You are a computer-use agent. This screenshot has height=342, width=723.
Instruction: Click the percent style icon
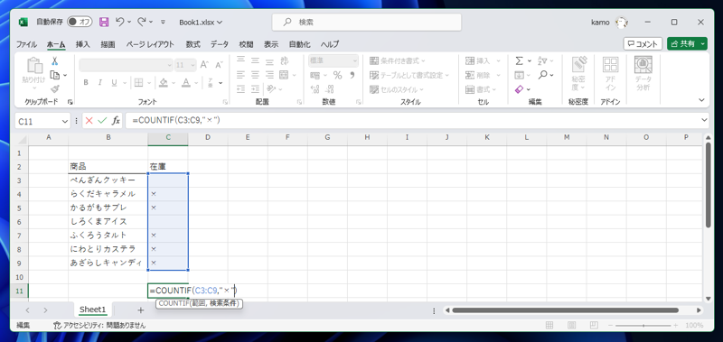click(x=337, y=75)
